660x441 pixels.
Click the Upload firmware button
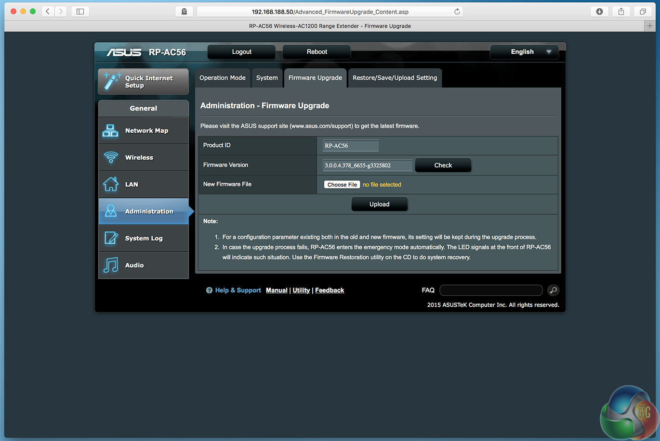point(379,204)
